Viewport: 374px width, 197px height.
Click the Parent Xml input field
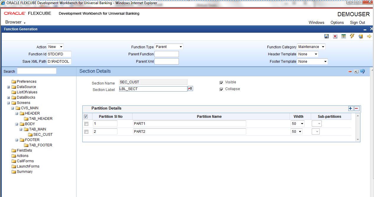pos(167,62)
